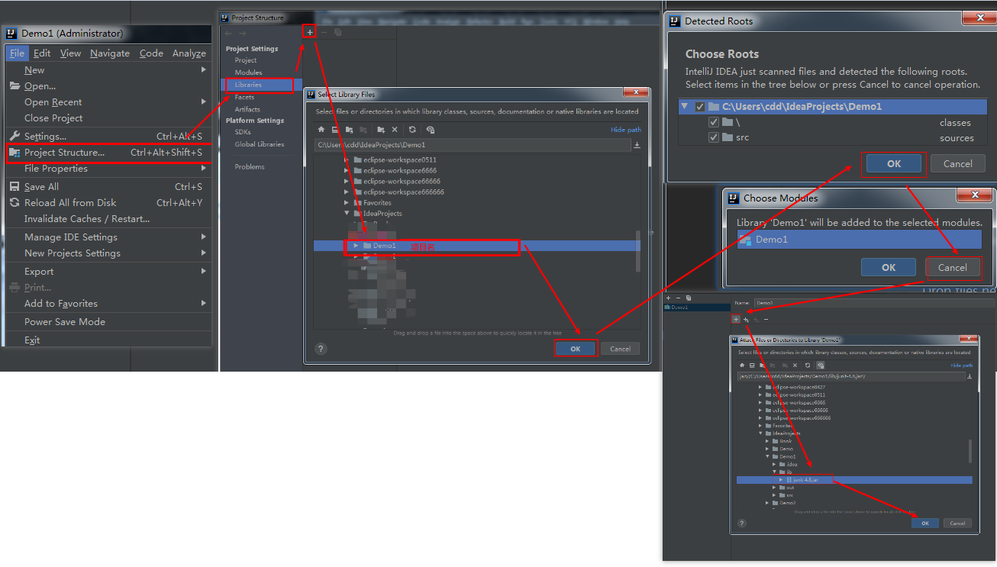The image size is (997, 567).
Task: Click Project directory icon in Select Library Files
Action: [x=348, y=130]
